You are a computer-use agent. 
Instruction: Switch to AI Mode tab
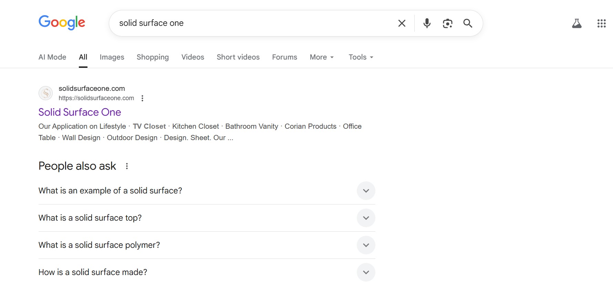click(52, 57)
